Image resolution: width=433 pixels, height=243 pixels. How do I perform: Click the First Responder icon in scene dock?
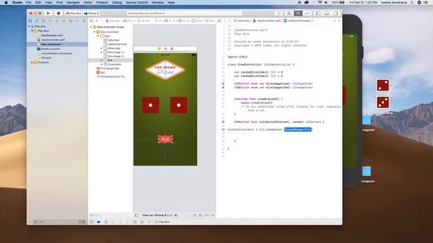point(165,49)
